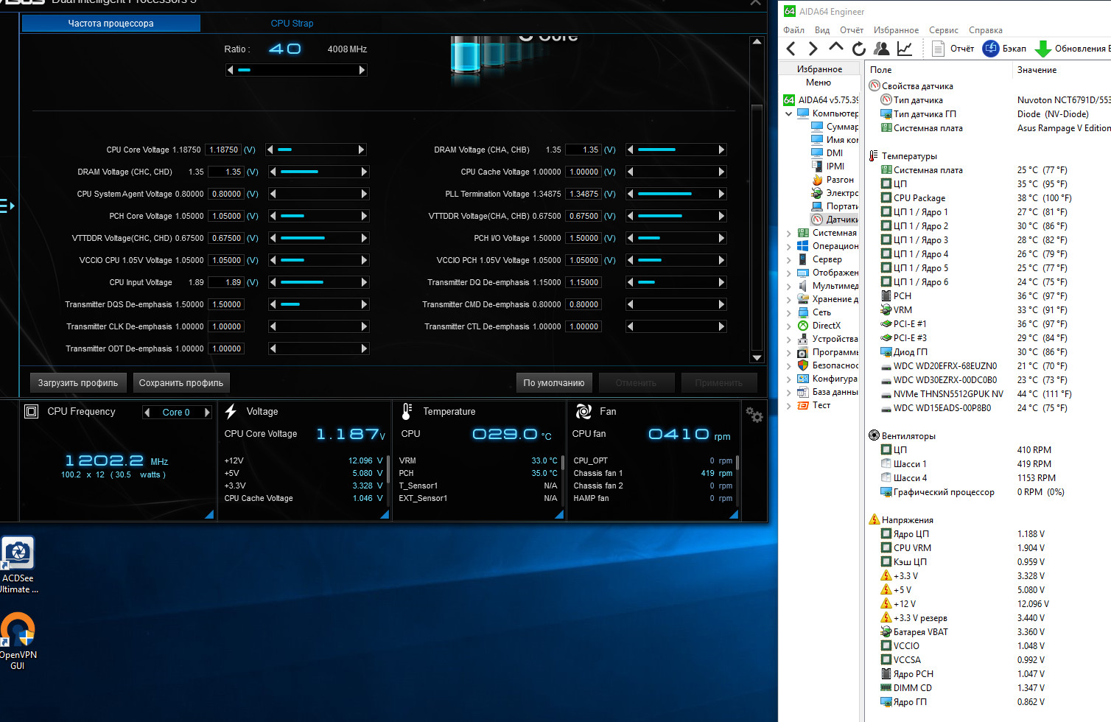Click the CPU Core Voltage slider track
The width and height of the screenshot is (1111, 722).
[316, 150]
